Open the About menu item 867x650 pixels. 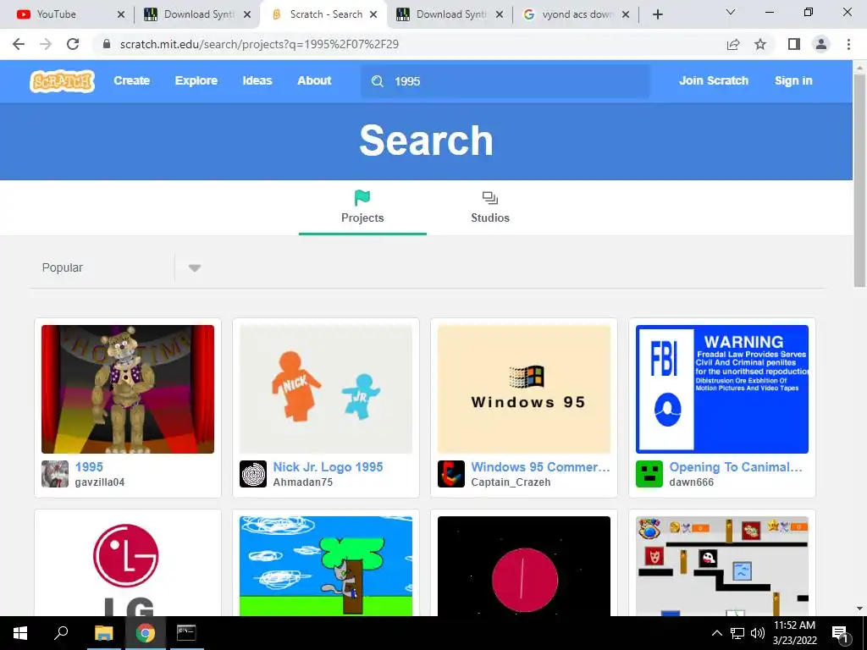[x=314, y=80]
